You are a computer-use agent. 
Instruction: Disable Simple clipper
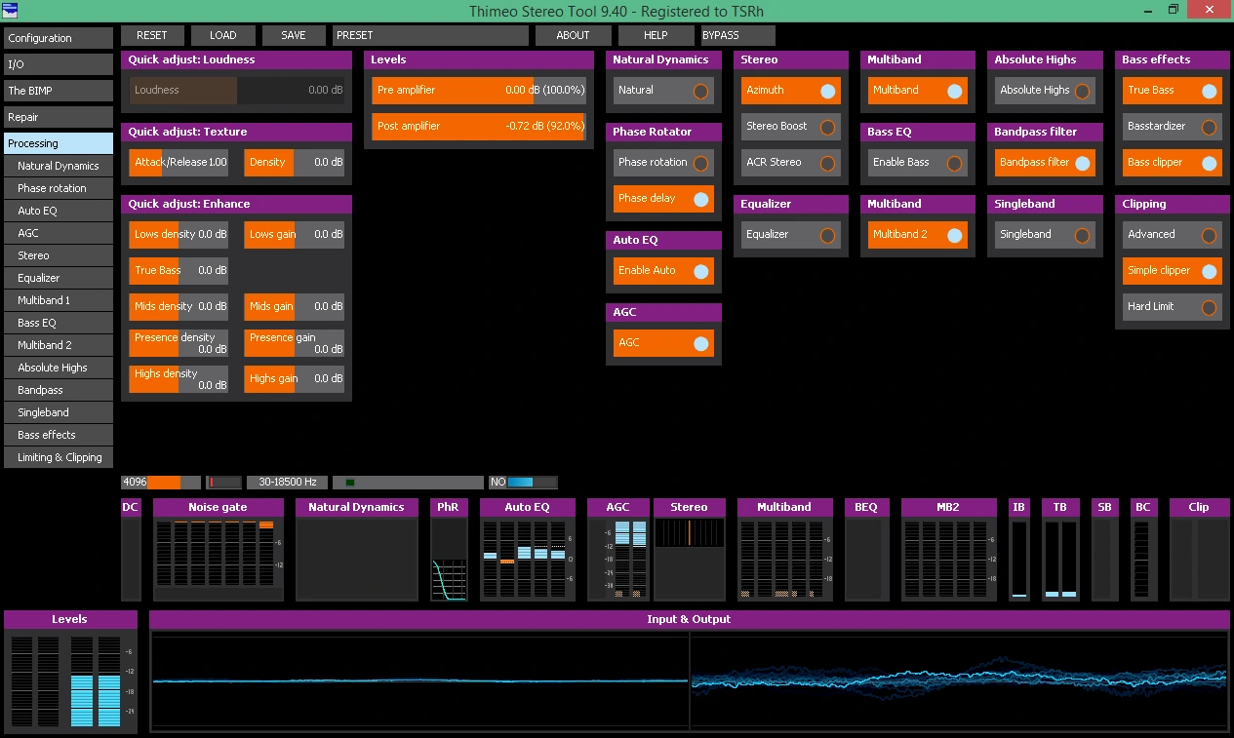coord(1172,270)
